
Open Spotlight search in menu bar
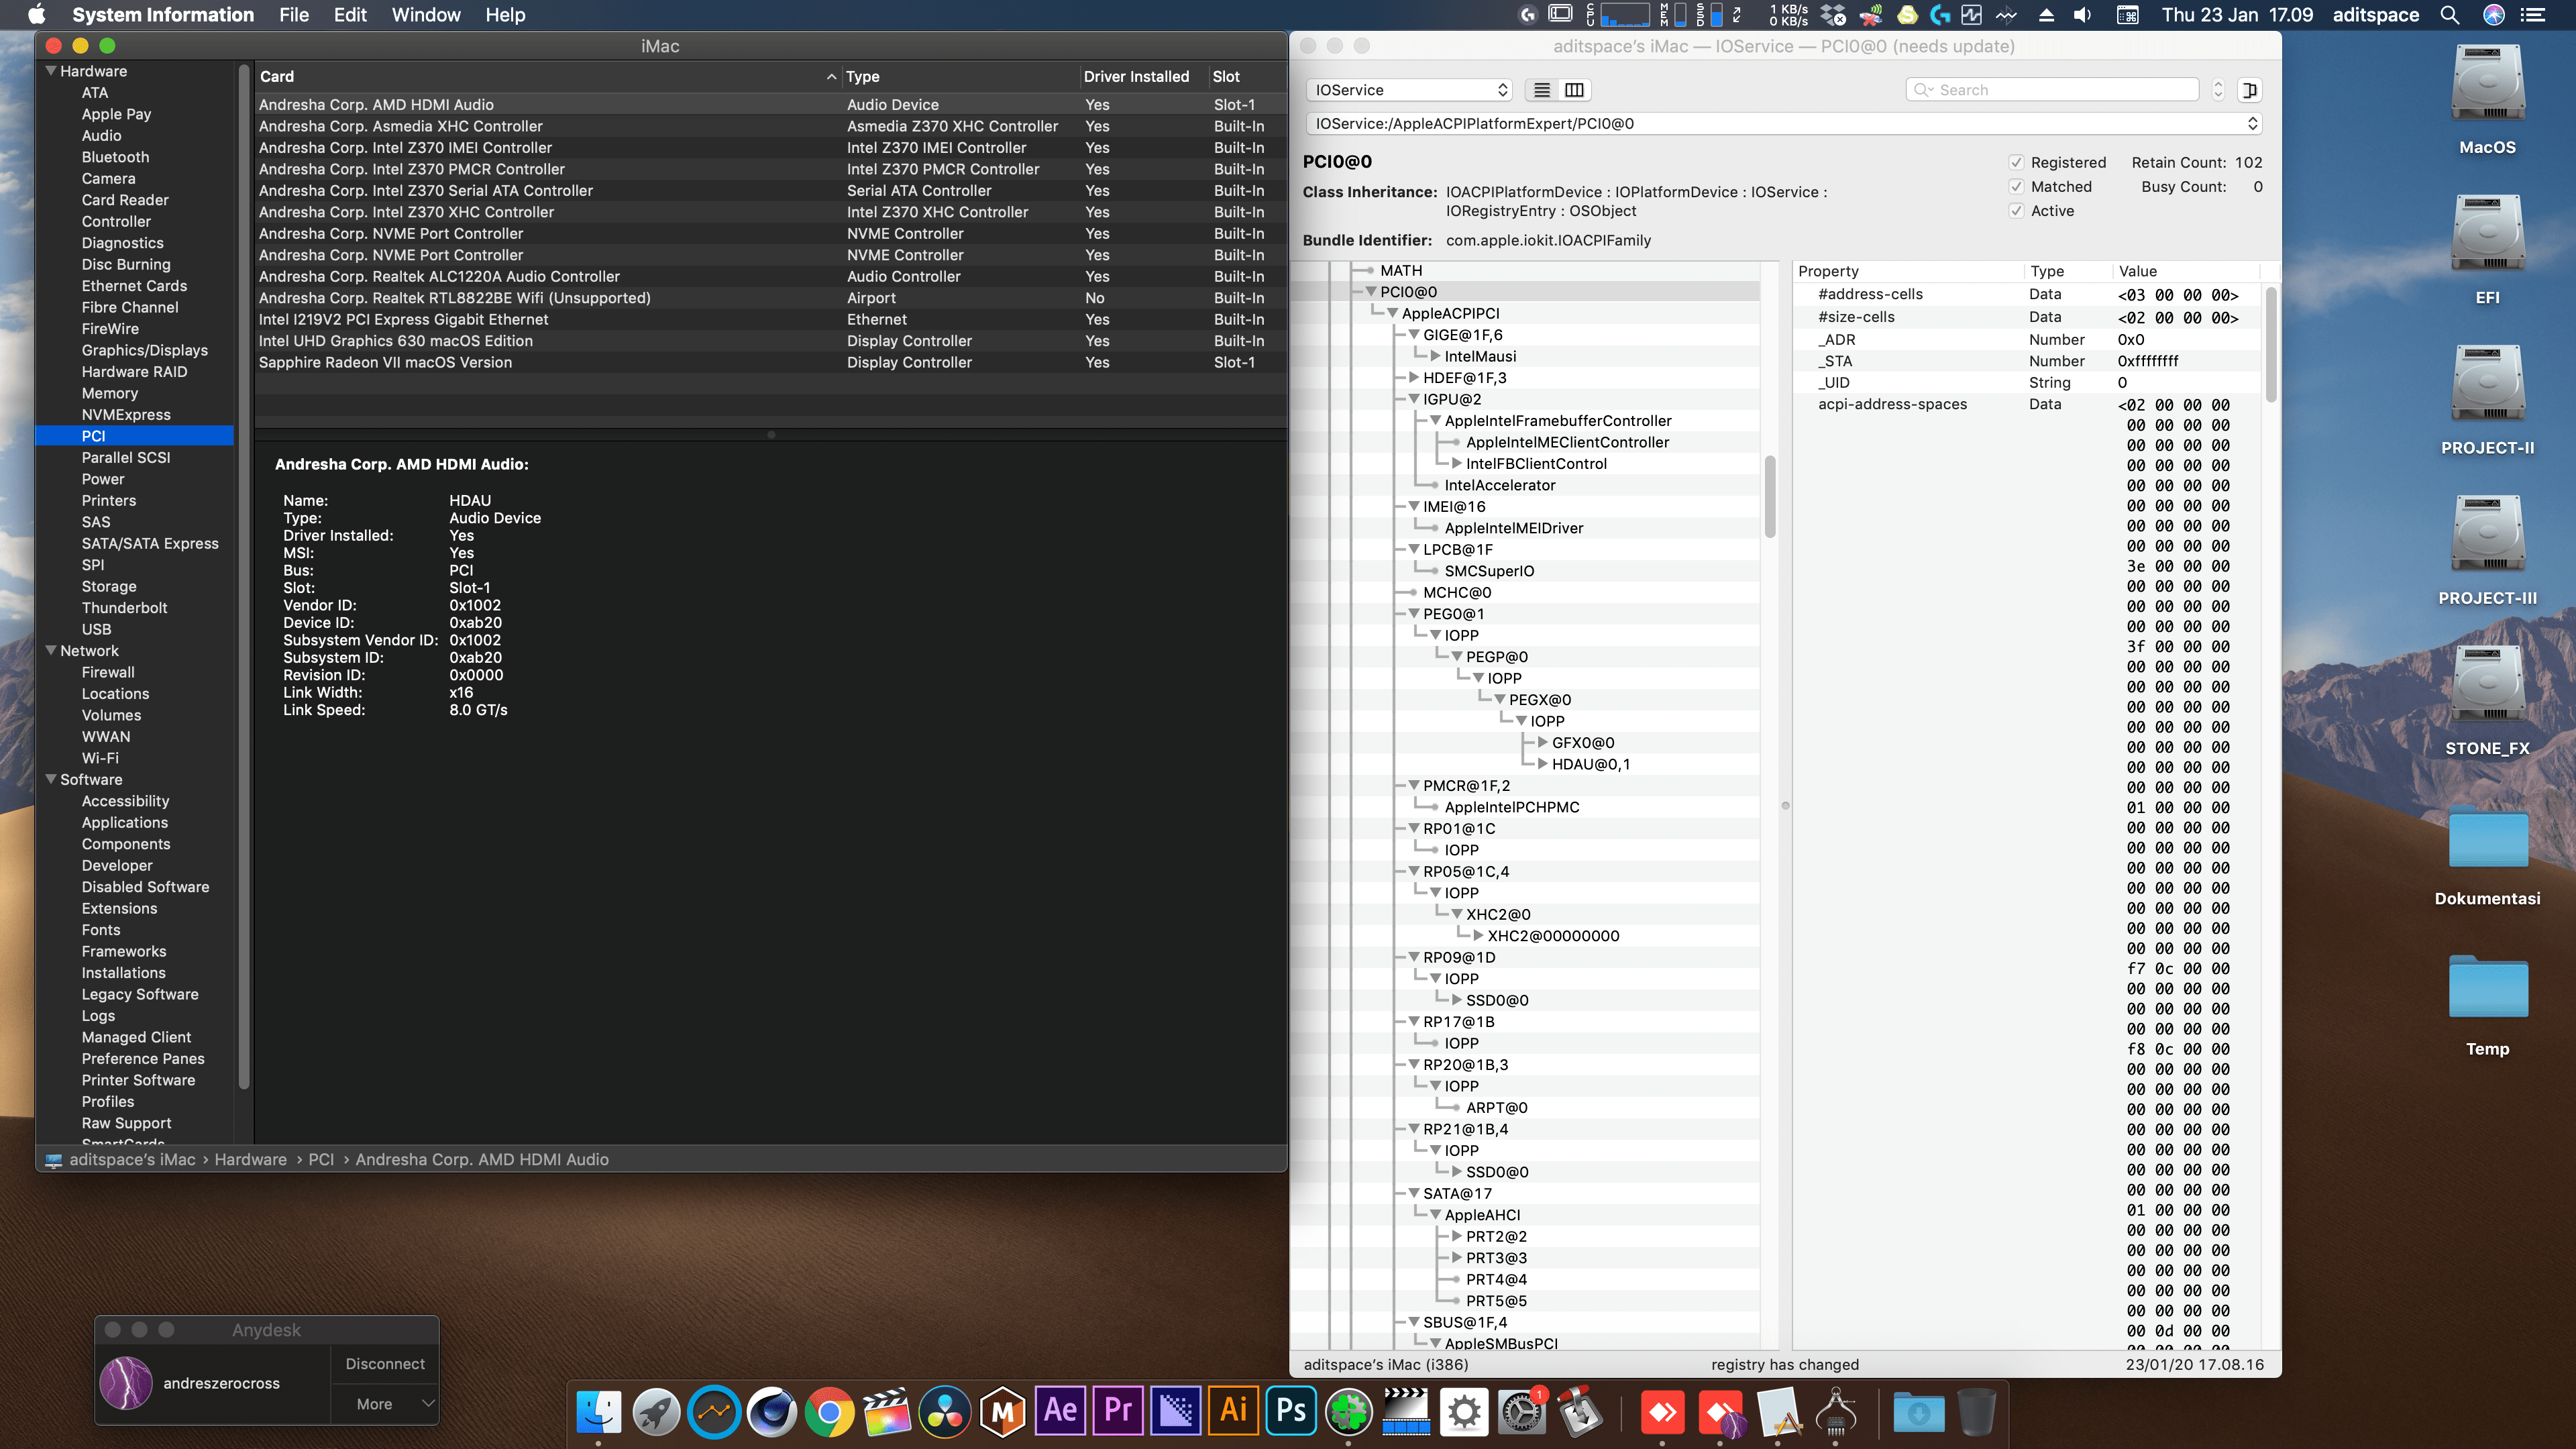(x=2449, y=15)
